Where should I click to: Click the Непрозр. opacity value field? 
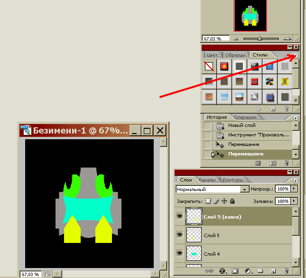(x=283, y=189)
